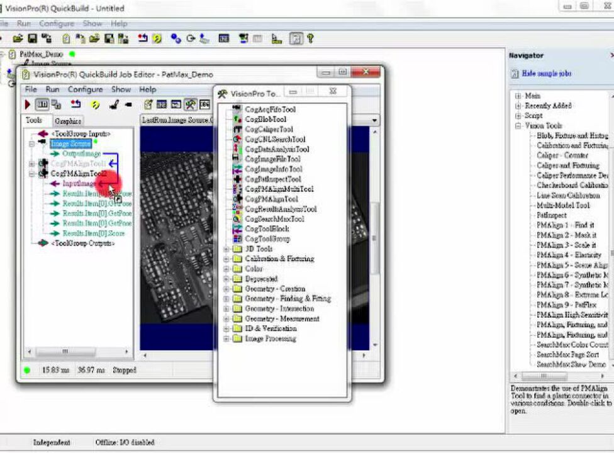This screenshot has width=614, height=453.
Task: Select PMAlign 1 - Find it sample
Action: 565,225
